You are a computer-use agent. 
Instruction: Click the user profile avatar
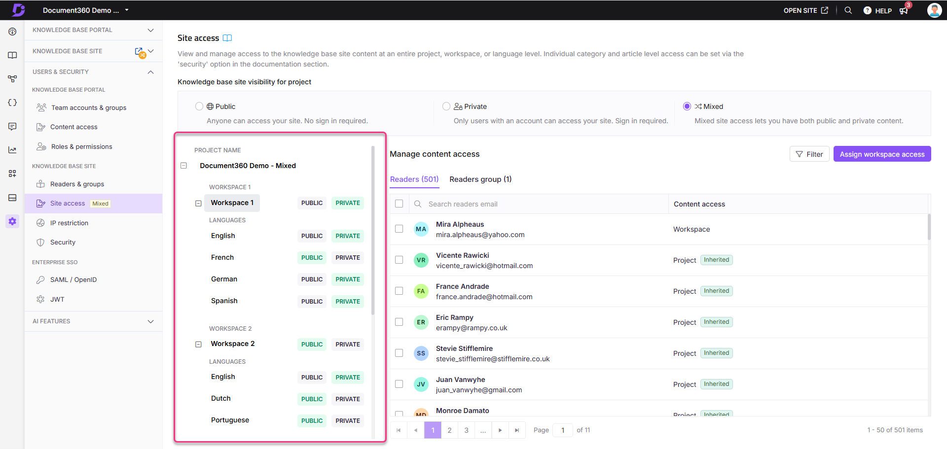point(934,10)
